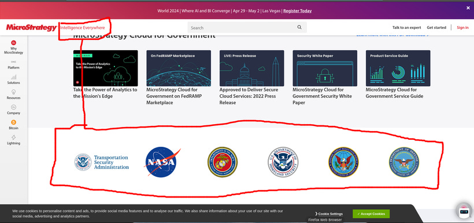Click Talk to an expert
Viewport: 474px width, 223px height.
[406, 28]
